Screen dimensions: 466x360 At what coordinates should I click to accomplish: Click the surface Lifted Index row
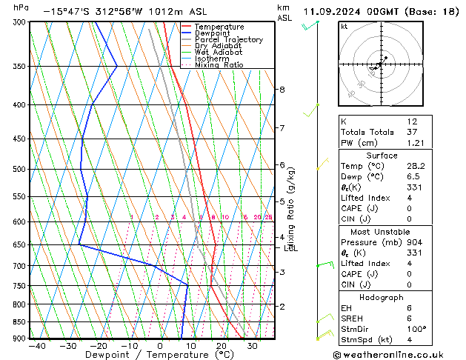point(385,198)
